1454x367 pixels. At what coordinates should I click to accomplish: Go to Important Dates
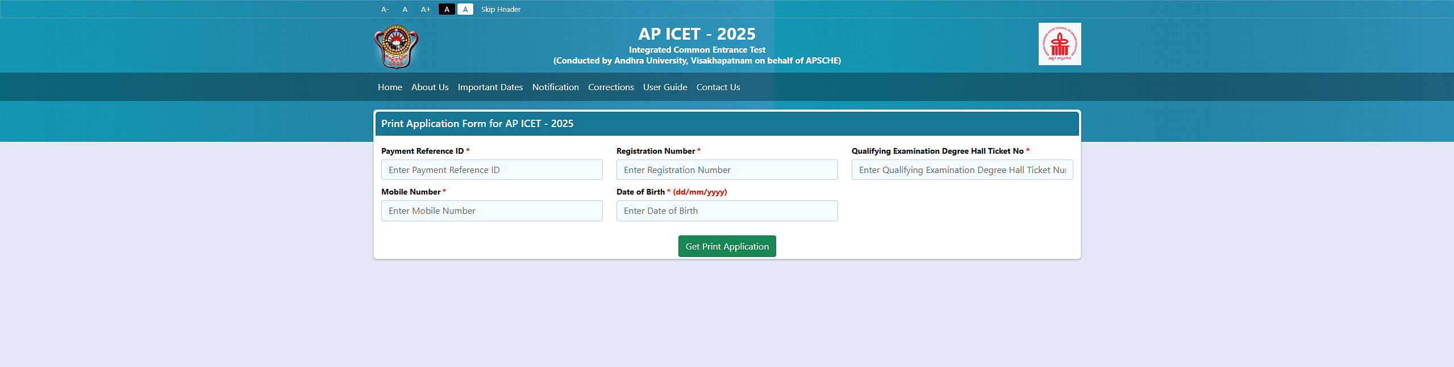(490, 87)
